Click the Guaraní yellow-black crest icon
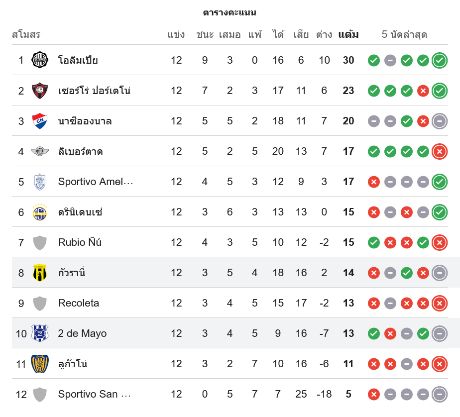This screenshot has height=417, width=460. pos(40,273)
